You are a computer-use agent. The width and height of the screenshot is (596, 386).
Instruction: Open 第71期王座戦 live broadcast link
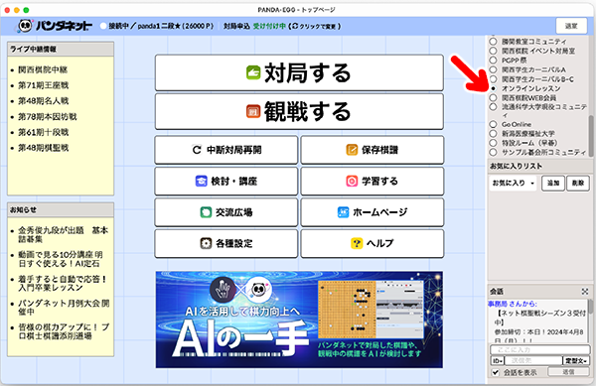44,85
